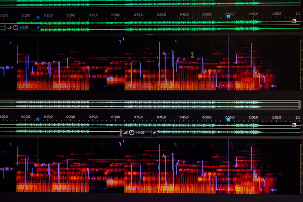Pin the lower HUD using its pushpin icon
Viewport: 303px width, 202px height.
(x=155, y=132)
